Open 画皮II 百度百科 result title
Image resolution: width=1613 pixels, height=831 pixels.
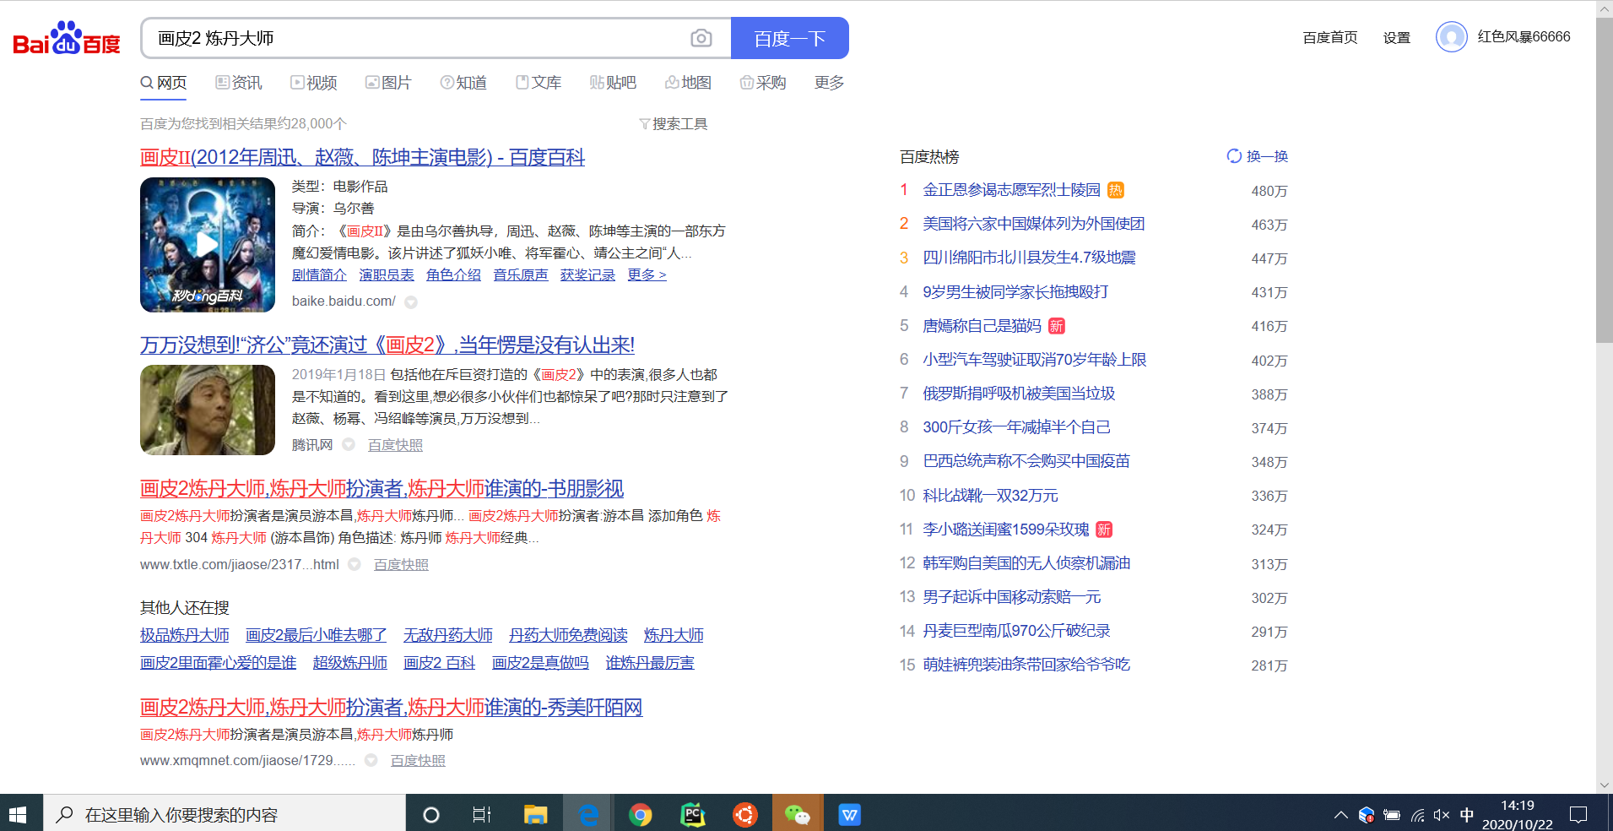[363, 157]
